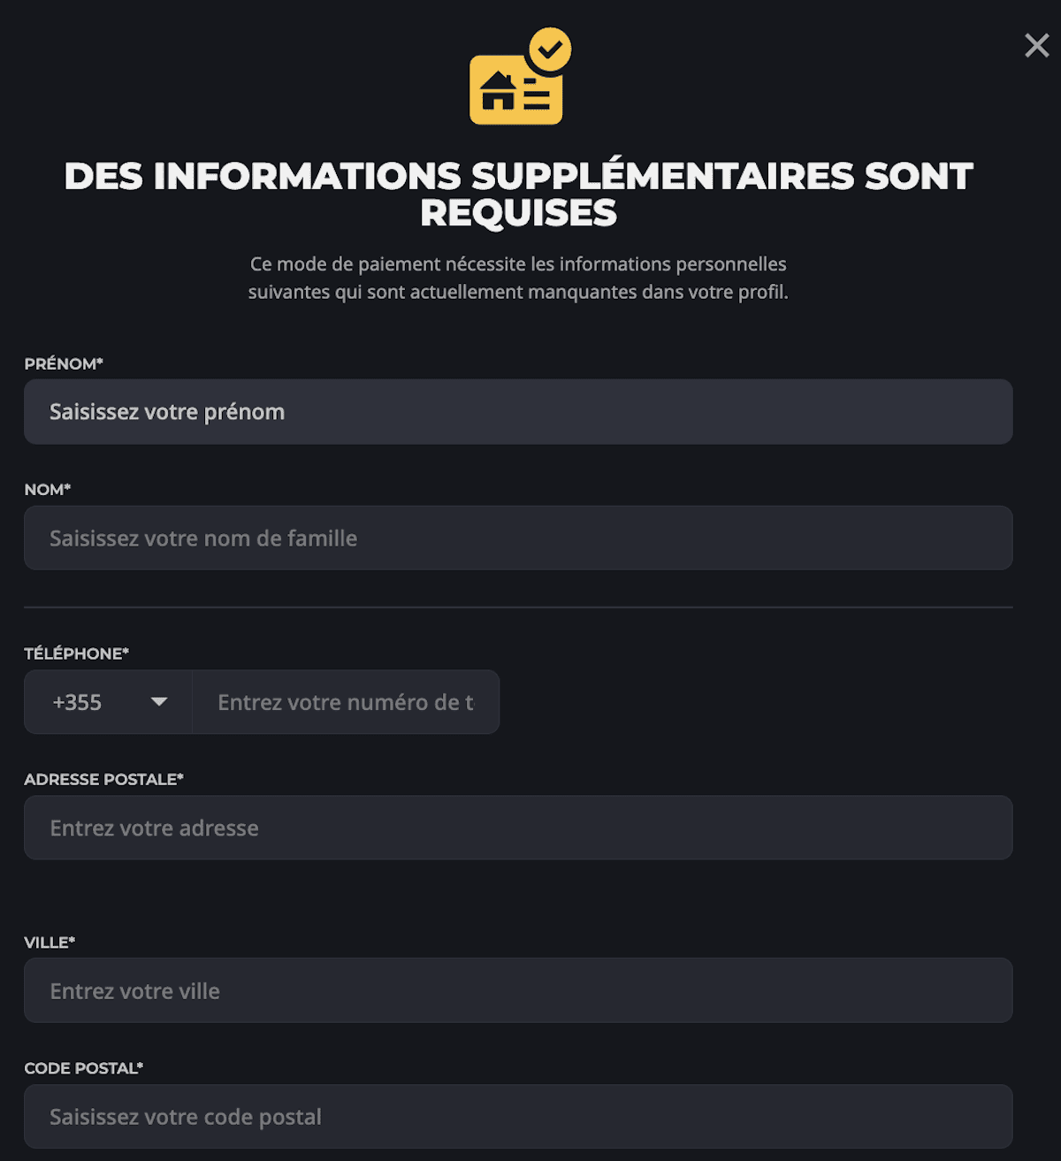Click the NOM* label above the surname field

pos(48,489)
